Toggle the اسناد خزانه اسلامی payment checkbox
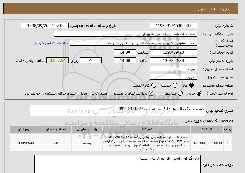Image resolution: width=245 pixels, height=173 pixels. click(x=151, y=93)
